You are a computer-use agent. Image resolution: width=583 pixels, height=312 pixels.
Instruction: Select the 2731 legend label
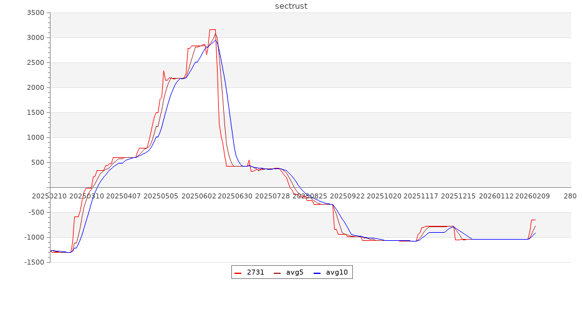255,272
